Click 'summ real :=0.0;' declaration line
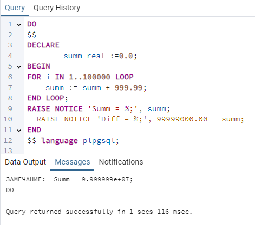The width and height of the screenshot is (255, 225). coord(100,56)
